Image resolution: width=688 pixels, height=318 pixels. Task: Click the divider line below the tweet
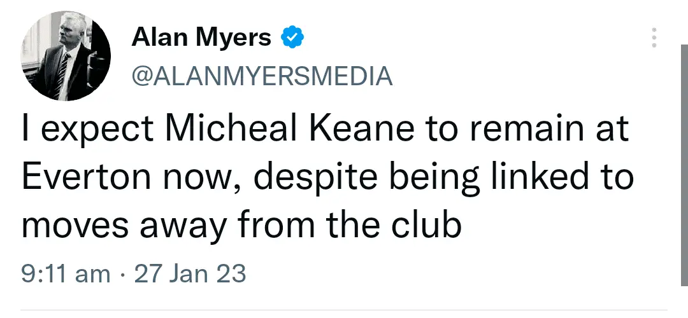(x=344, y=310)
